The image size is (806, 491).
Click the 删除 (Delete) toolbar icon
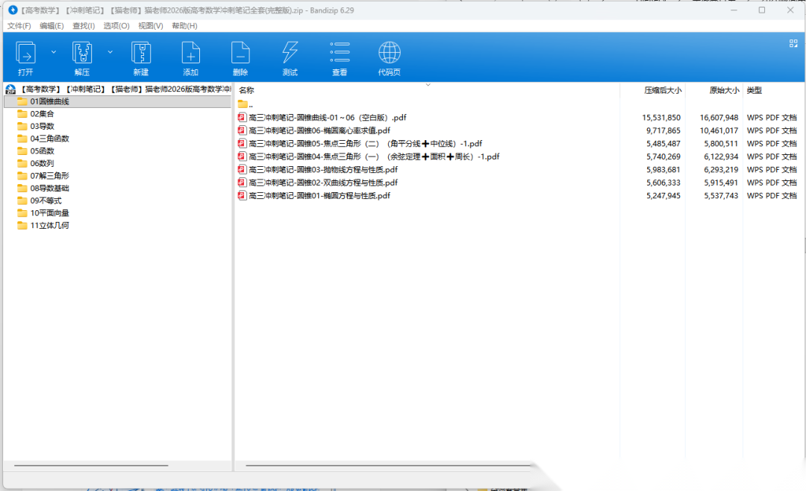tap(240, 53)
